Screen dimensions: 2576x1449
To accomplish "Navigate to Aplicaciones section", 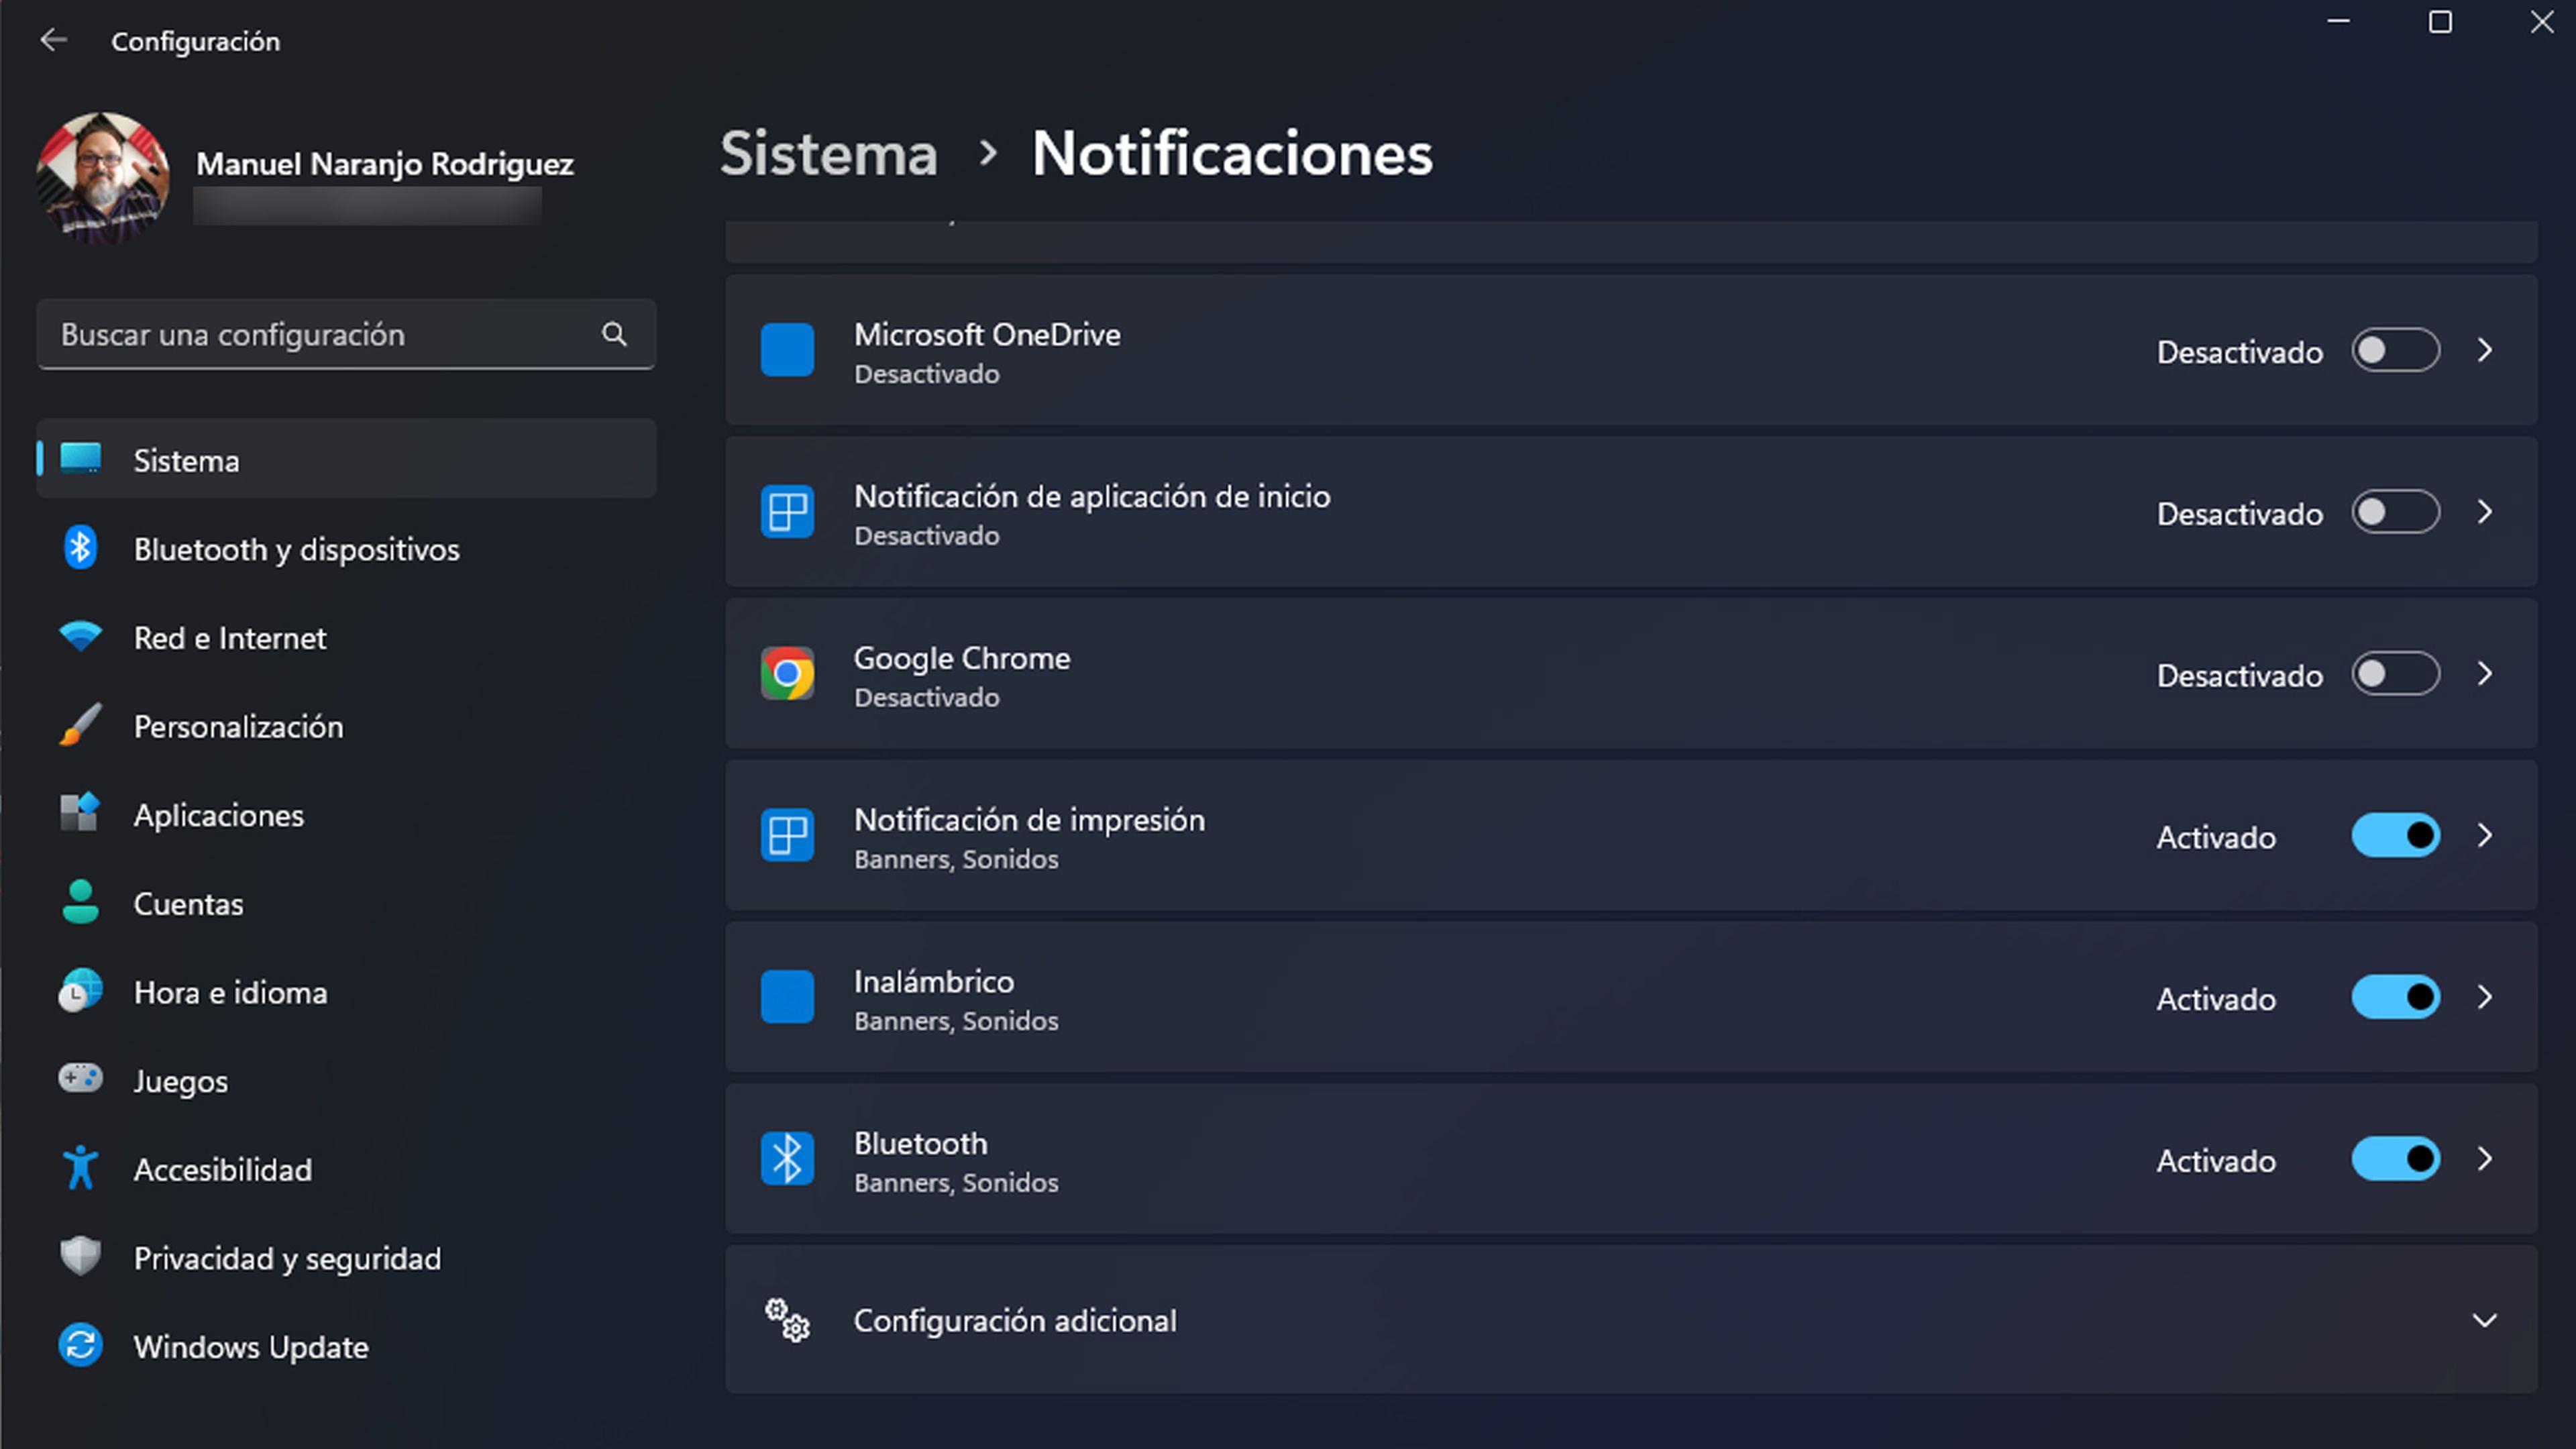I will [346, 815].
